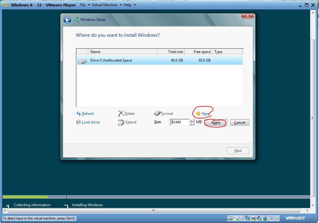Image resolution: width=319 pixels, height=223 pixels.
Task: Click the CD/DVD drive status icon
Action: click(236, 218)
